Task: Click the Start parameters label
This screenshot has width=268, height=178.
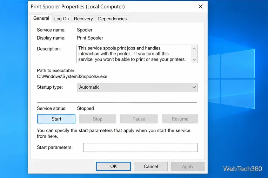Action: 55,147
